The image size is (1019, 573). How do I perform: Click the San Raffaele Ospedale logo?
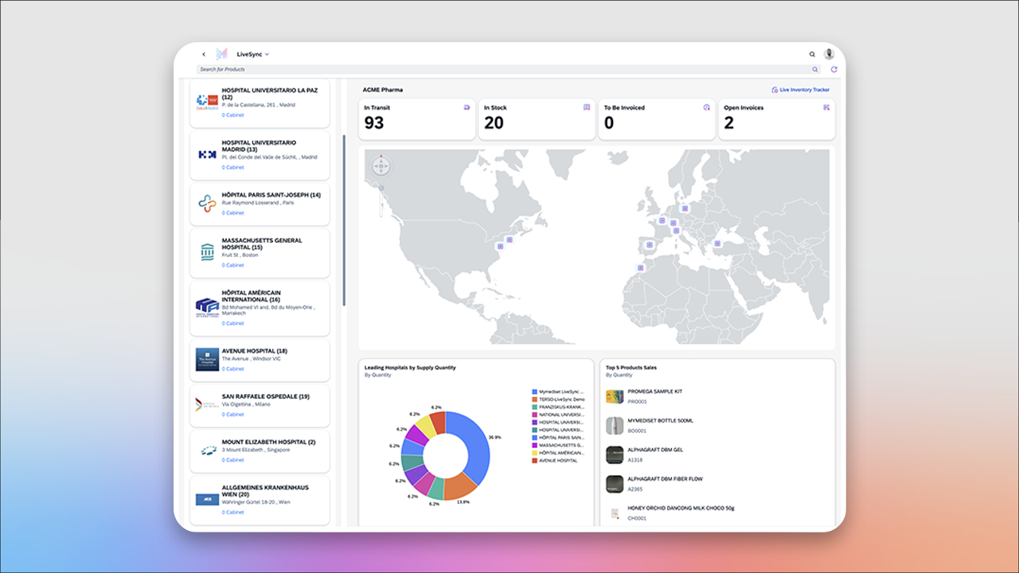207,405
